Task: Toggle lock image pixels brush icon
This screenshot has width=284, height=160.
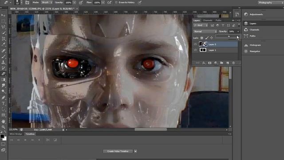Action: [x=207, y=38]
